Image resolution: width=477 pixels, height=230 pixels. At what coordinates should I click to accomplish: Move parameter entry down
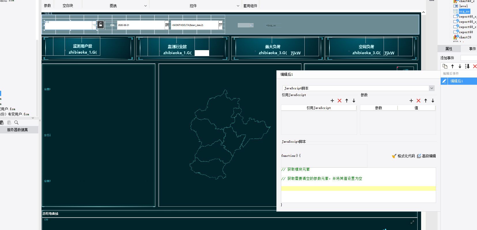click(433, 101)
